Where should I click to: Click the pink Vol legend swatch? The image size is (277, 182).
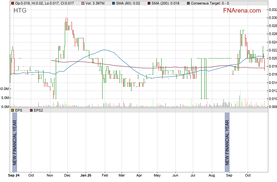tap(83, 3)
